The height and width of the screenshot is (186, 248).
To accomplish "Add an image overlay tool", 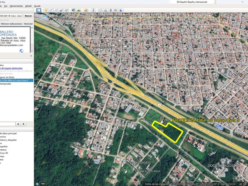I will click(x=61, y=10).
